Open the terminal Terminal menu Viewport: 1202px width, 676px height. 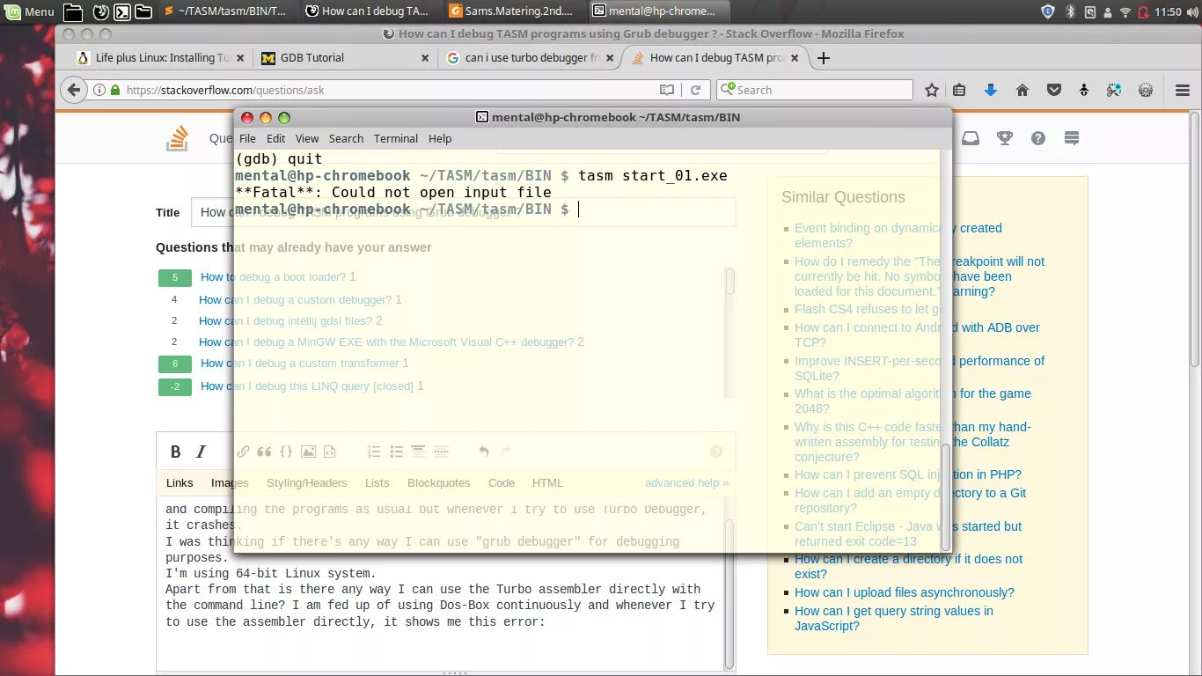click(x=396, y=138)
